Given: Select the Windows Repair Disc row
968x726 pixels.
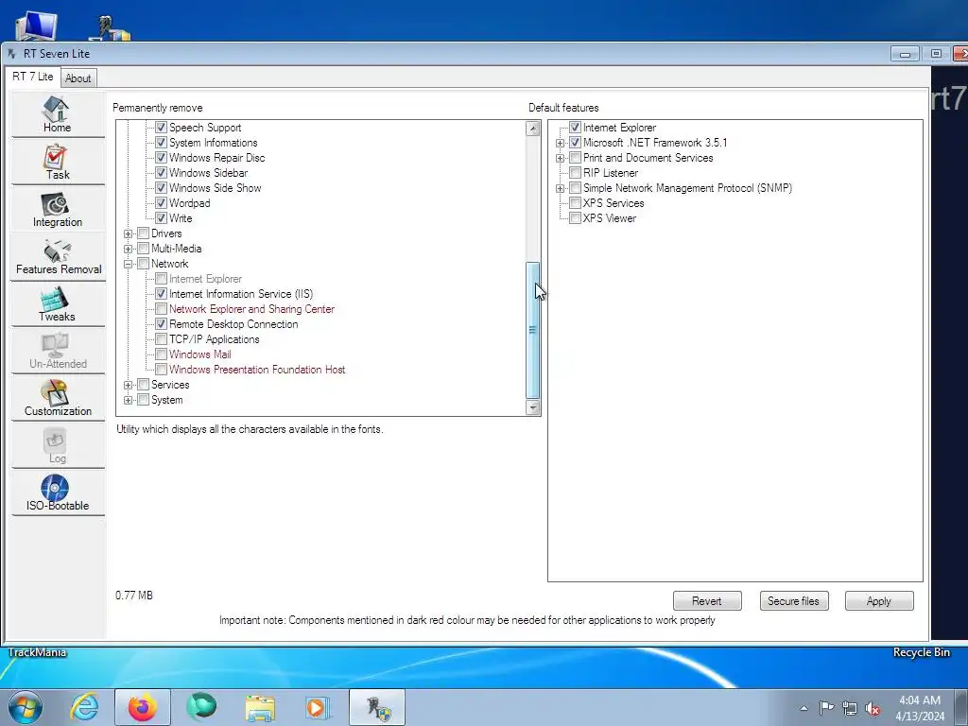Looking at the screenshot, I should click(x=216, y=158).
